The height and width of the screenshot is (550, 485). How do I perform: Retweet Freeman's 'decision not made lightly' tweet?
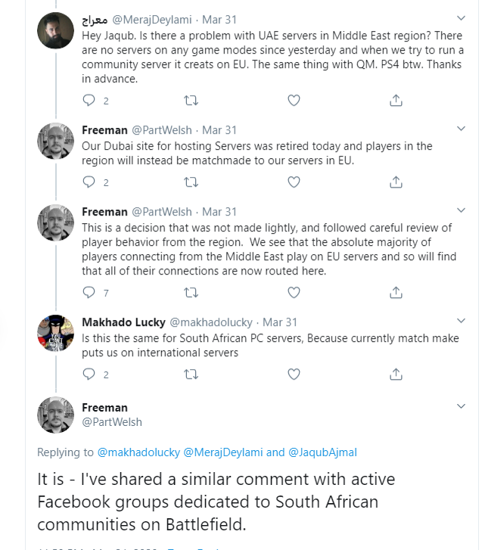(191, 292)
